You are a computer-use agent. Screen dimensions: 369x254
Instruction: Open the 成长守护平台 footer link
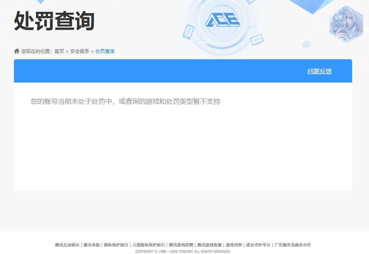click(x=257, y=245)
